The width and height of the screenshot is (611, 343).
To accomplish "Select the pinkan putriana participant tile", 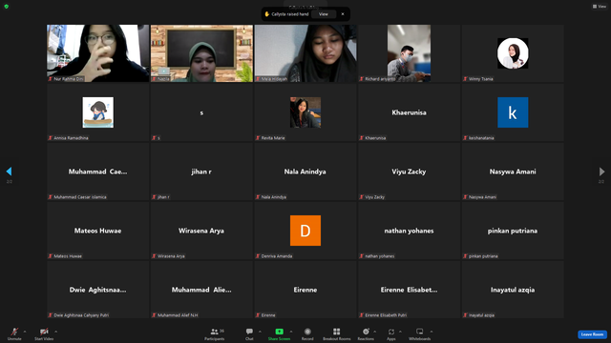I will point(513,231).
